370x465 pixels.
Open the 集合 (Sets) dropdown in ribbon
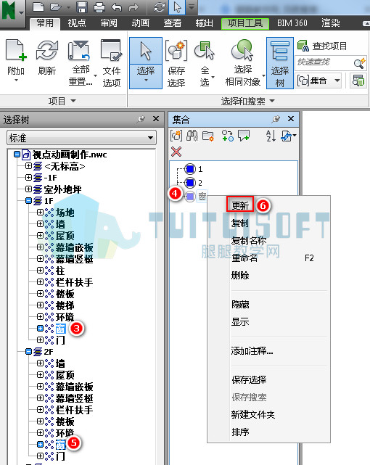(319, 81)
